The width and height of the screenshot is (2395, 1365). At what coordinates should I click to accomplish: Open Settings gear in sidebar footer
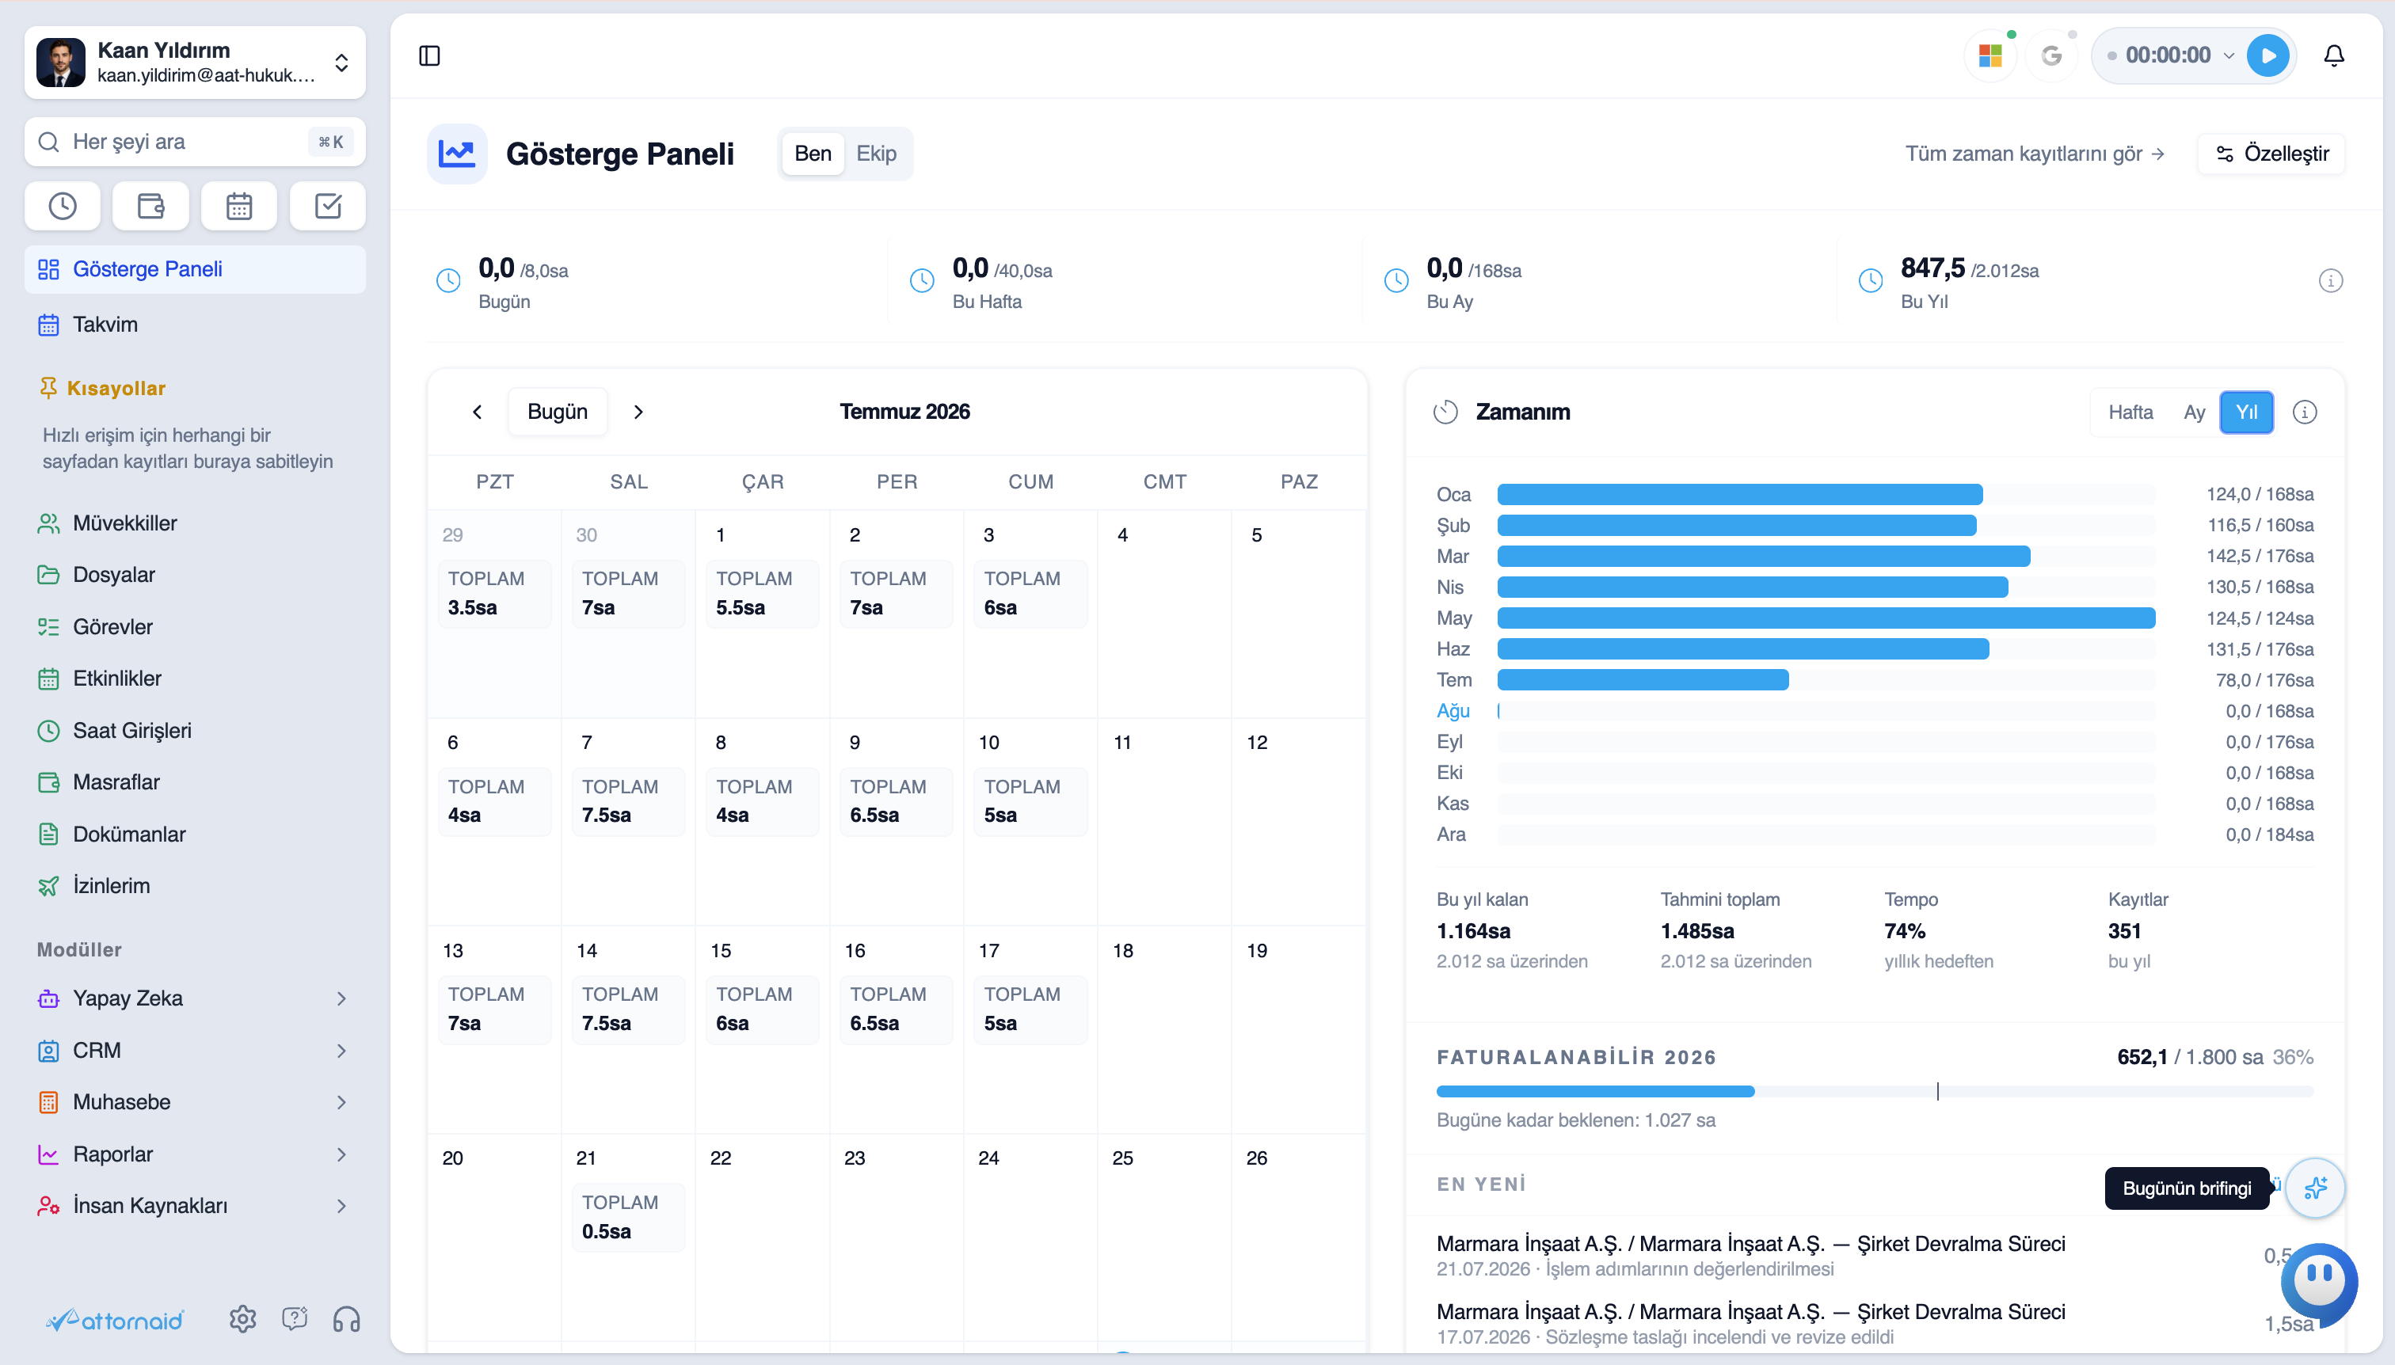[243, 1319]
